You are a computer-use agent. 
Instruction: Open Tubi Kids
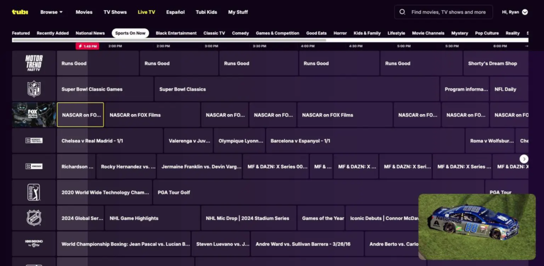[207, 12]
